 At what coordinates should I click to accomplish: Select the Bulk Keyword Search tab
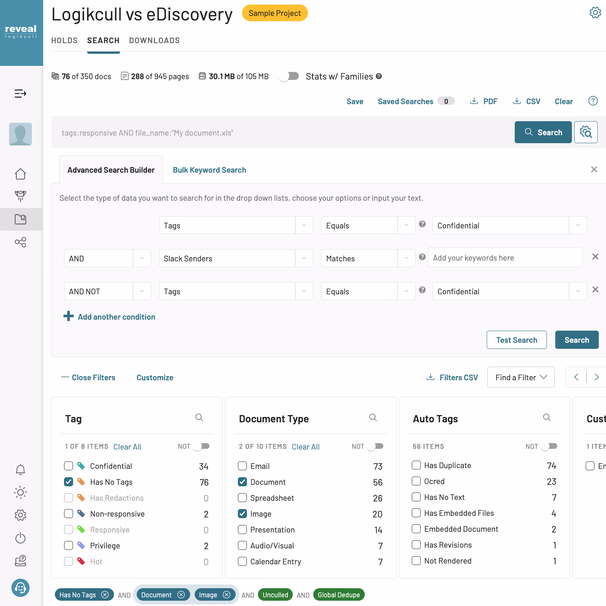[209, 170]
